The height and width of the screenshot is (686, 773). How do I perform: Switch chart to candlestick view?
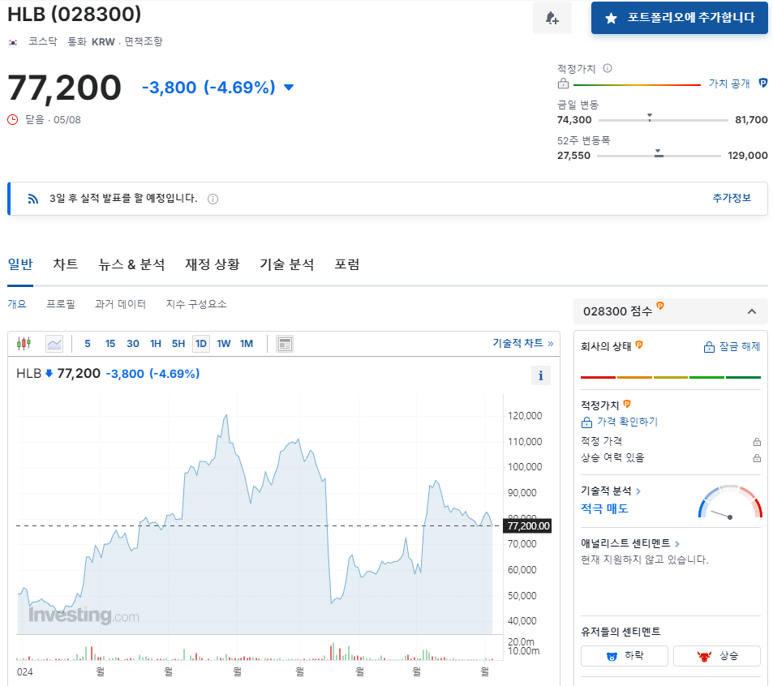(x=24, y=343)
